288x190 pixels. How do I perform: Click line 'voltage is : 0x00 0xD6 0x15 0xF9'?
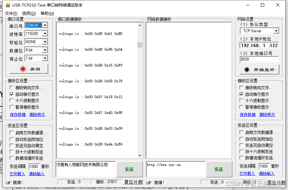pyautogui.click(x=90, y=65)
